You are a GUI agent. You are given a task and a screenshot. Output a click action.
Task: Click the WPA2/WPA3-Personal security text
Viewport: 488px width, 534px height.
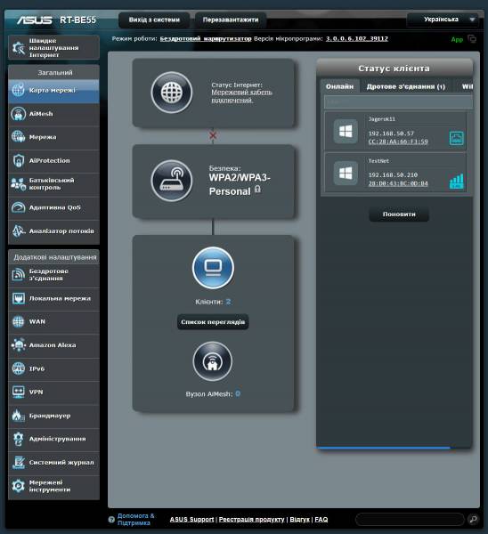[x=240, y=184]
